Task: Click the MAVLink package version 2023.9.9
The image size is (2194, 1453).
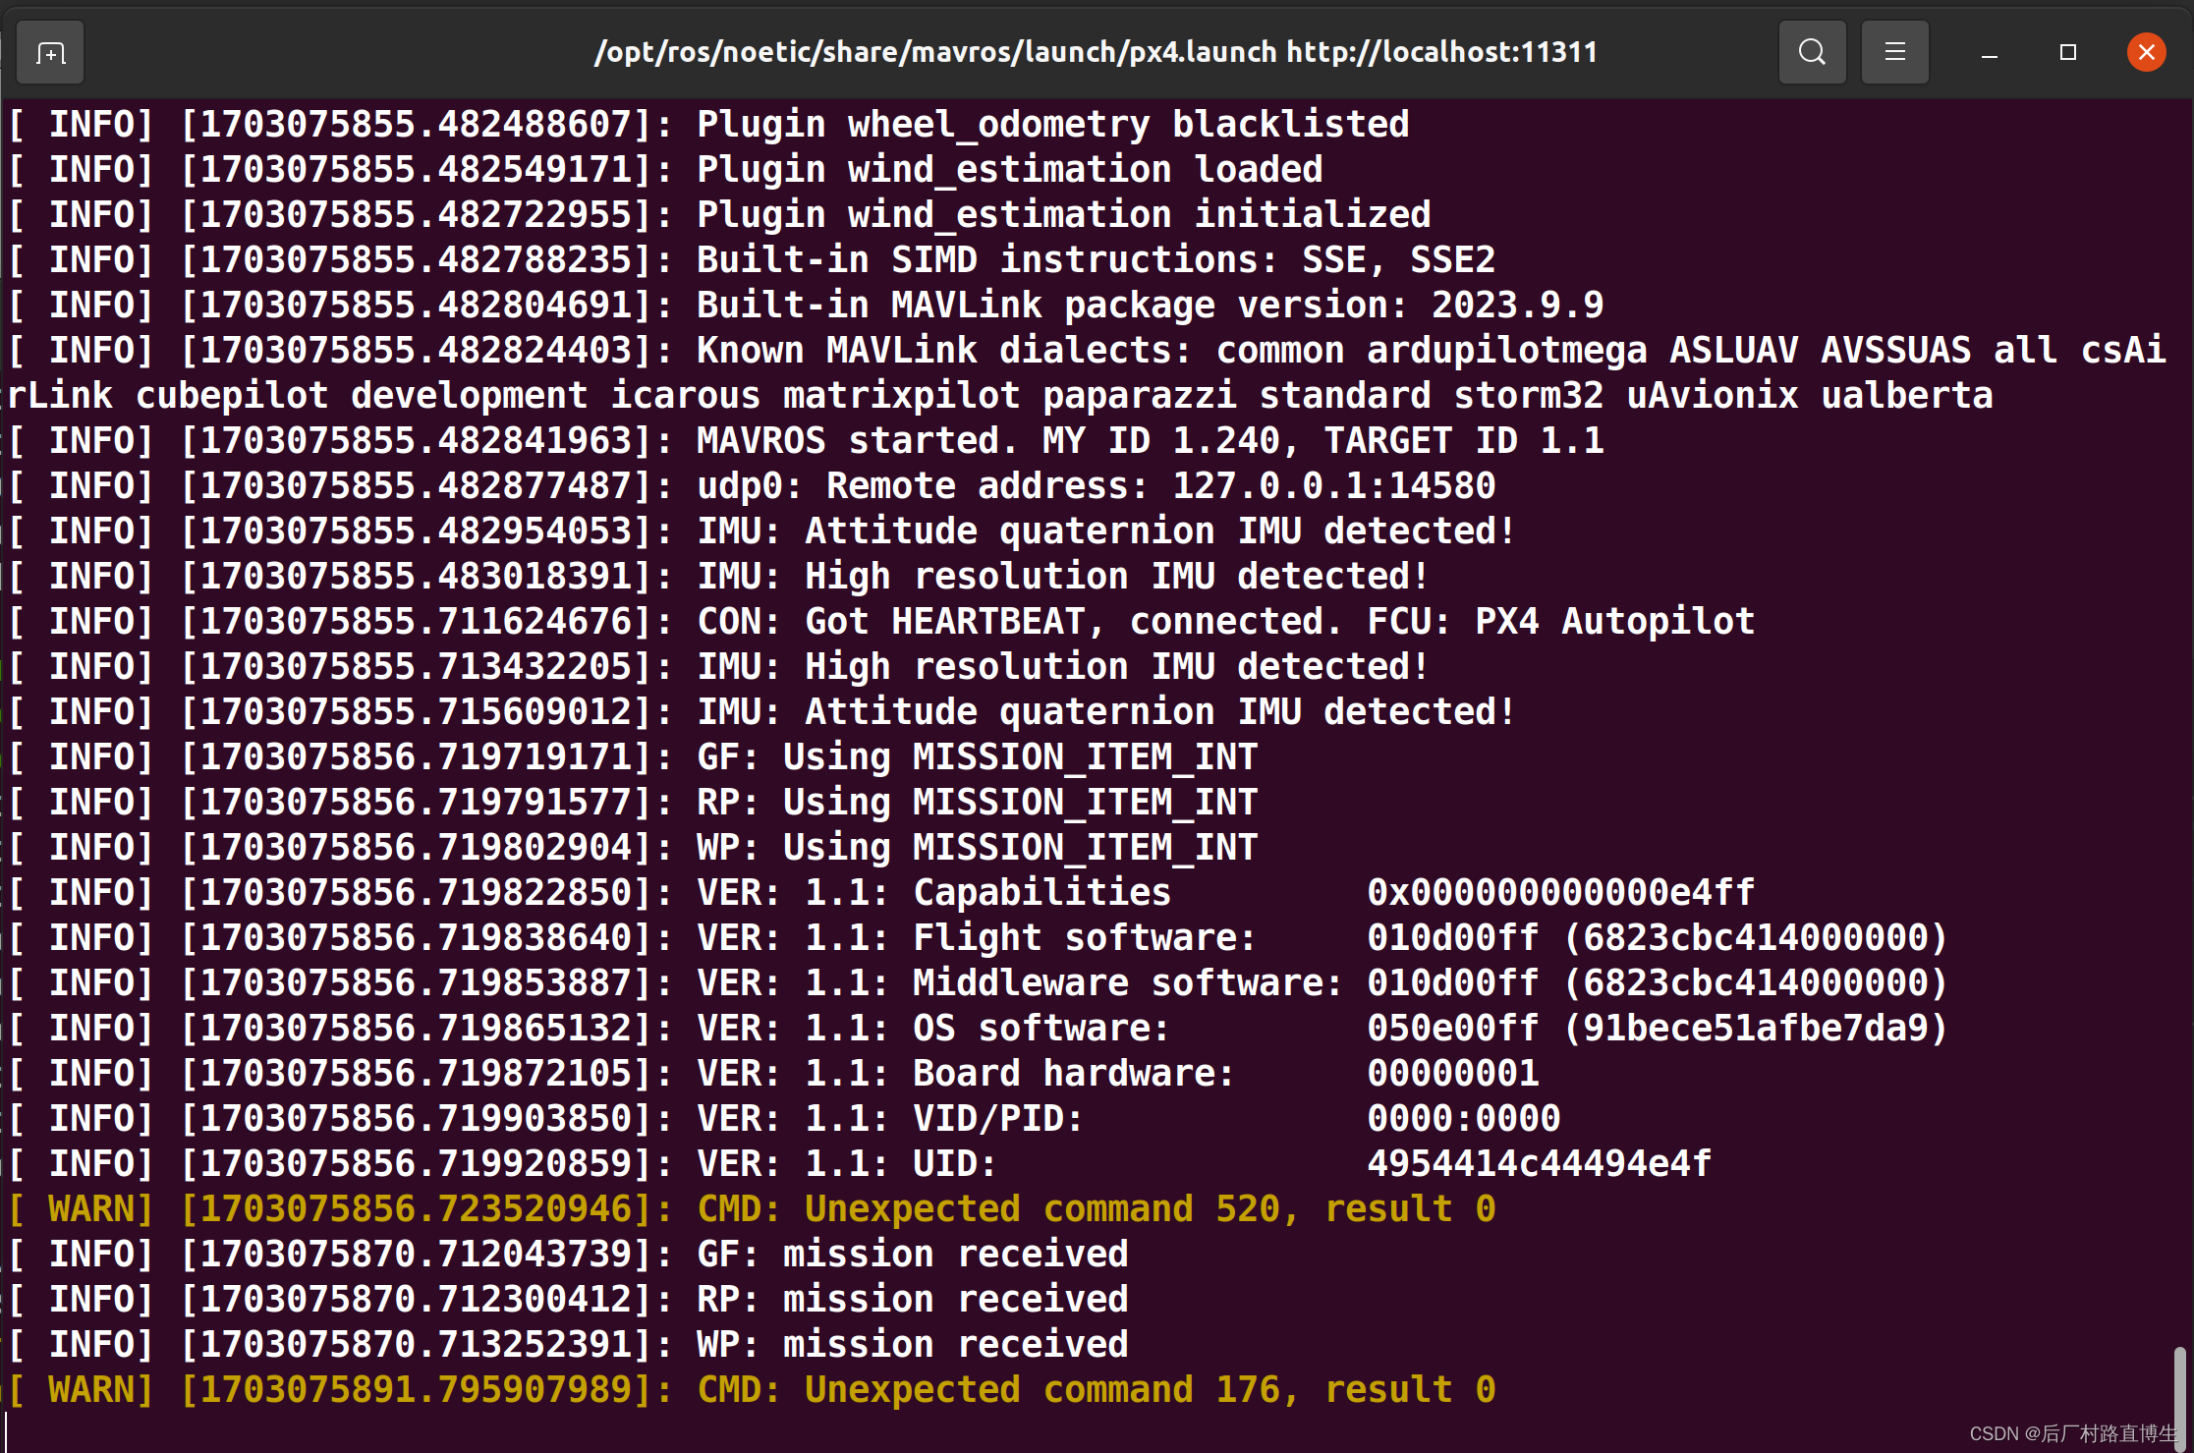Action: coord(1517,306)
